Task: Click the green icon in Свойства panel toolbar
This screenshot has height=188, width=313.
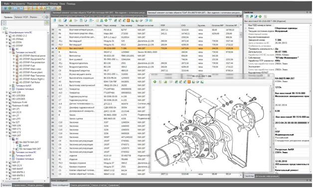Action: (260, 16)
